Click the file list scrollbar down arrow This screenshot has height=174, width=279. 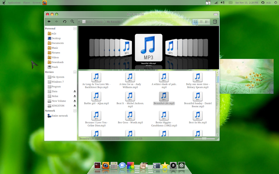point(217,135)
